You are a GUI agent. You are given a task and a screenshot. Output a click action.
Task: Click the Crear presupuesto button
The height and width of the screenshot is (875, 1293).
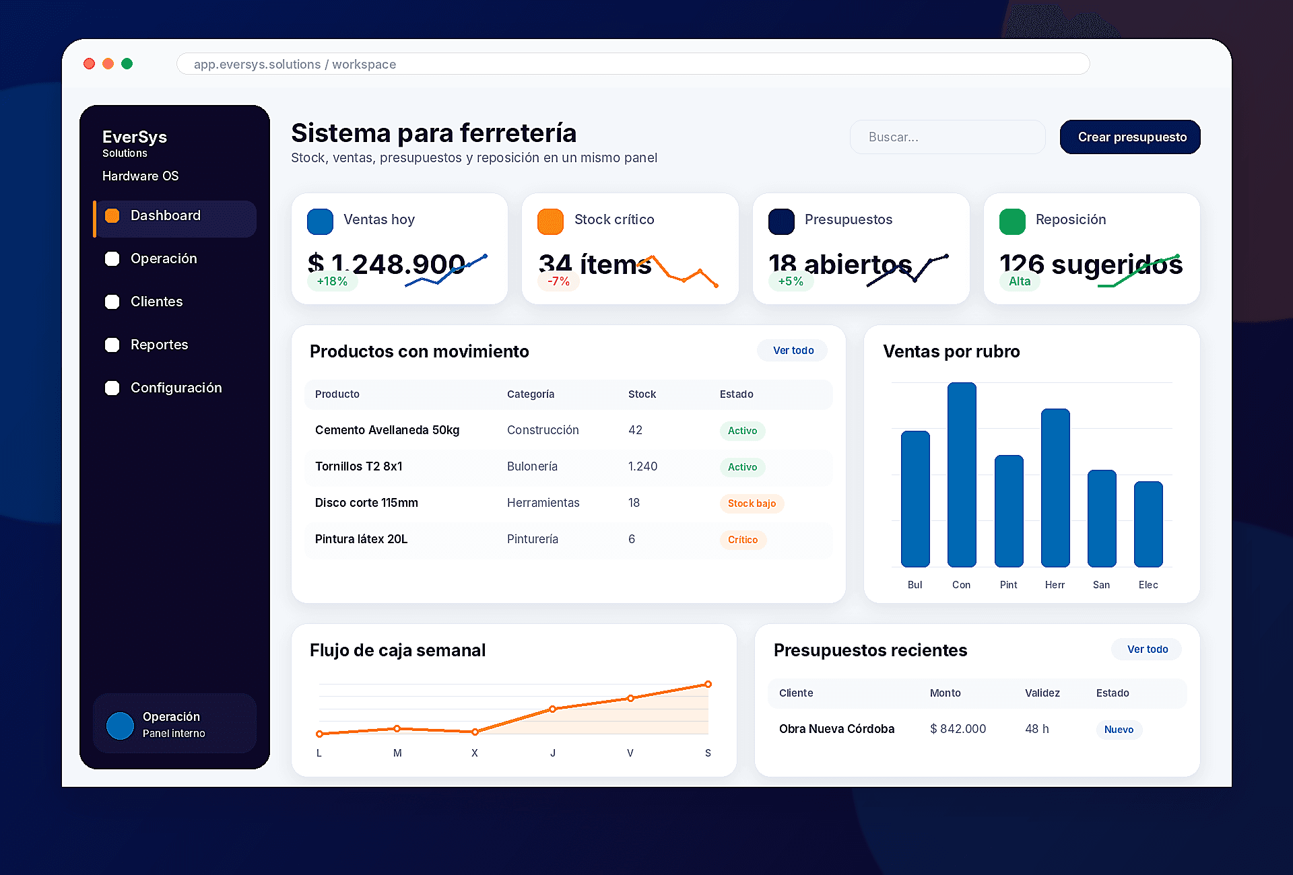coord(1130,137)
